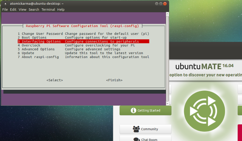Minimize the terminal window
The image size is (242, 141).
[157, 4]
